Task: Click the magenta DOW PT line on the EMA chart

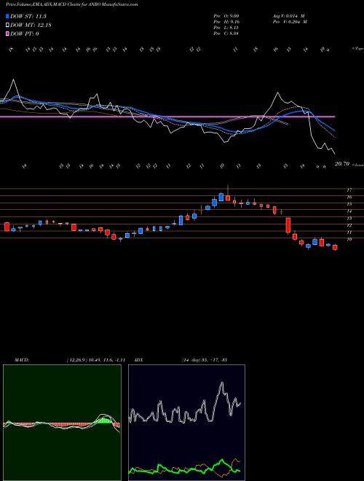Action: (x=167, y=117)
